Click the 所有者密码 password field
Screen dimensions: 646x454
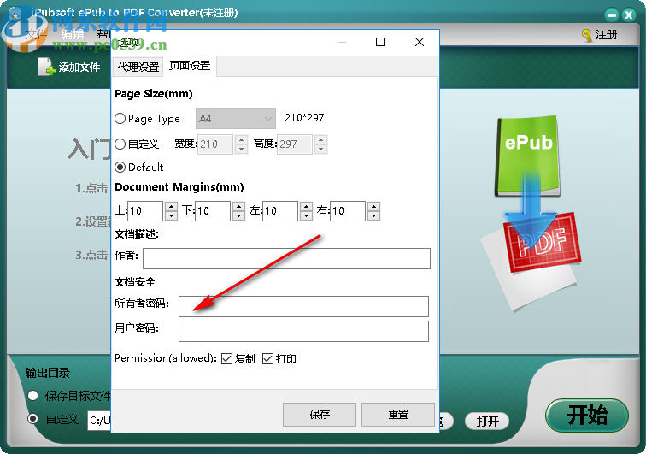click(x=303, y=306)
